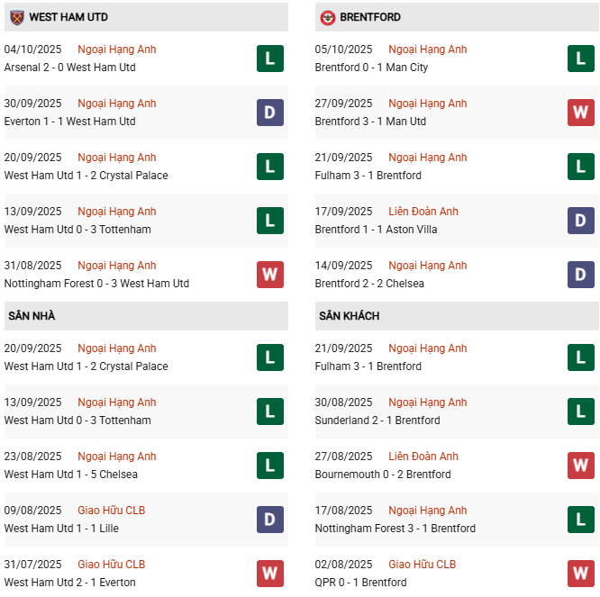Open the SÂN NHÀ home section header

(x=34, y=316)
